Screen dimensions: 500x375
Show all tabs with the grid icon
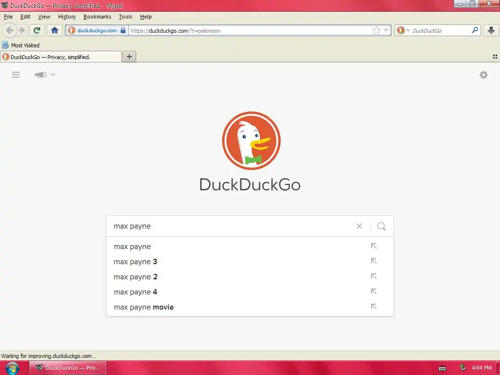tap(495, 57)
